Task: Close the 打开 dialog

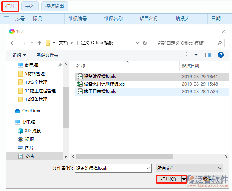Action: (x=224, y=31)
